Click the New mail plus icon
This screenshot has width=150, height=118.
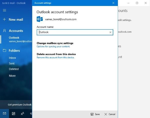point(4,19)
